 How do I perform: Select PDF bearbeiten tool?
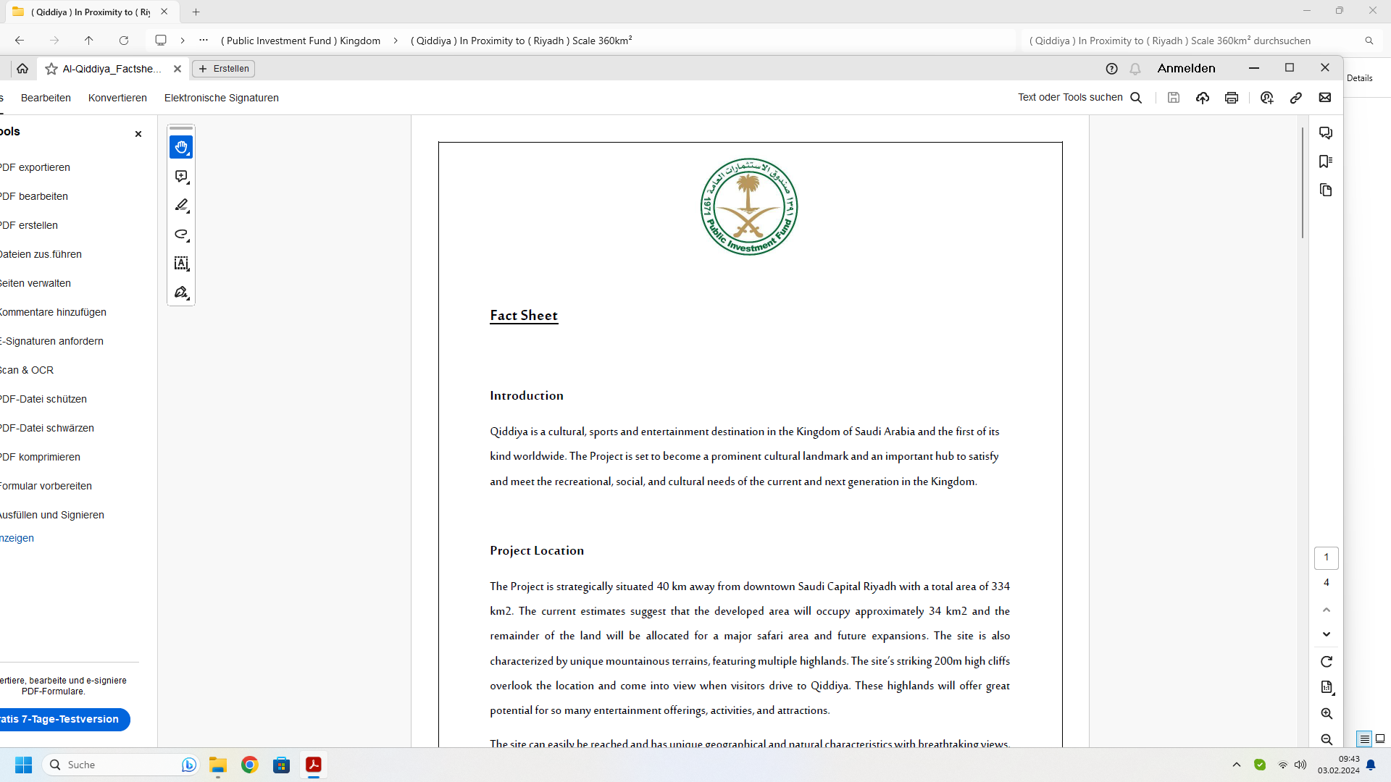[33, 196]
